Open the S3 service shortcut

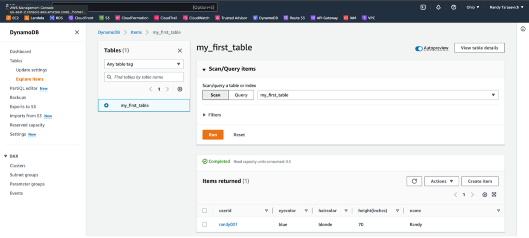[x=104, y=18]
